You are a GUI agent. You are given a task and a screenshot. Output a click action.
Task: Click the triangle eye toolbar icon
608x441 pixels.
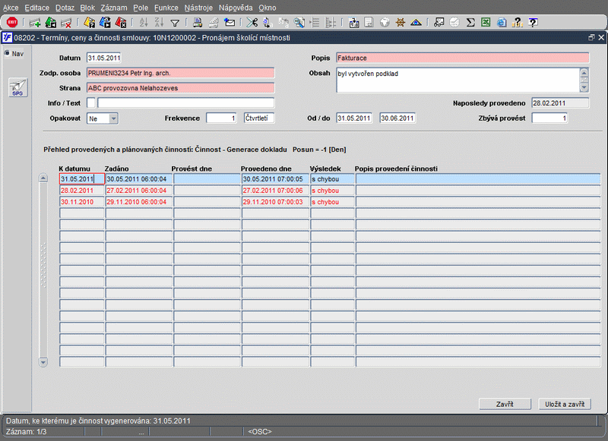416,23
